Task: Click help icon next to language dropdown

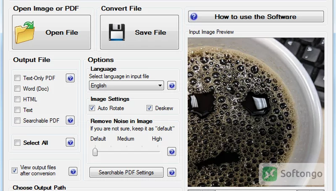Action: tap(172, 85)
